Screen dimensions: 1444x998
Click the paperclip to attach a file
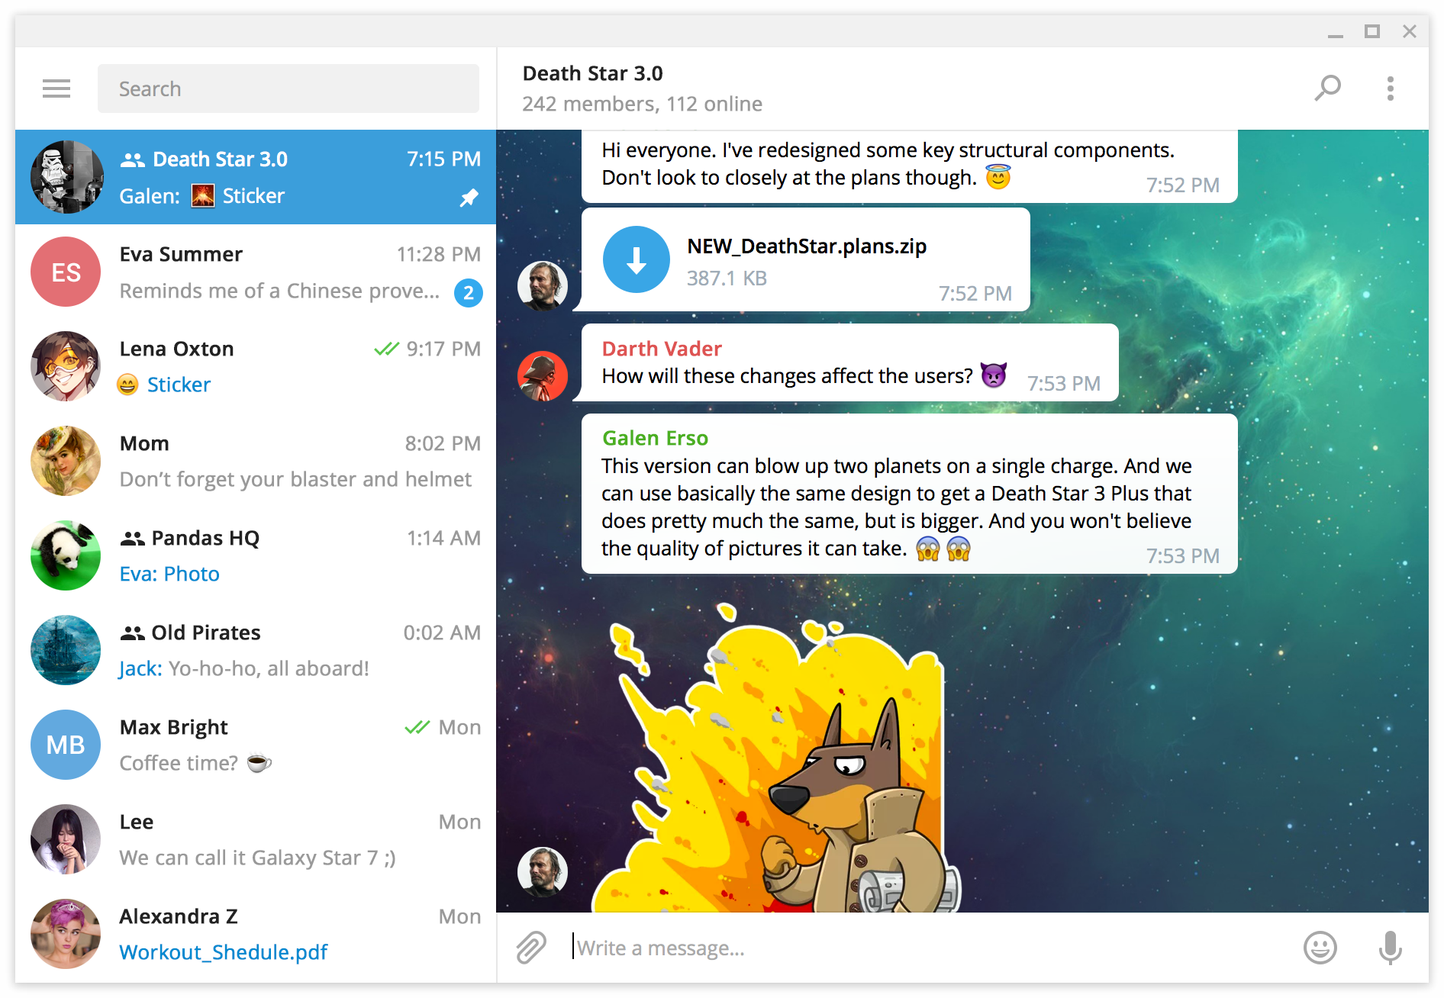(x=530, y=948)
